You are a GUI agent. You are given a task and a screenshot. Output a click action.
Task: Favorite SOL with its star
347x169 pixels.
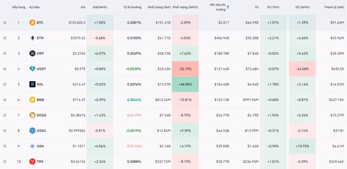(x=5, y=84)
